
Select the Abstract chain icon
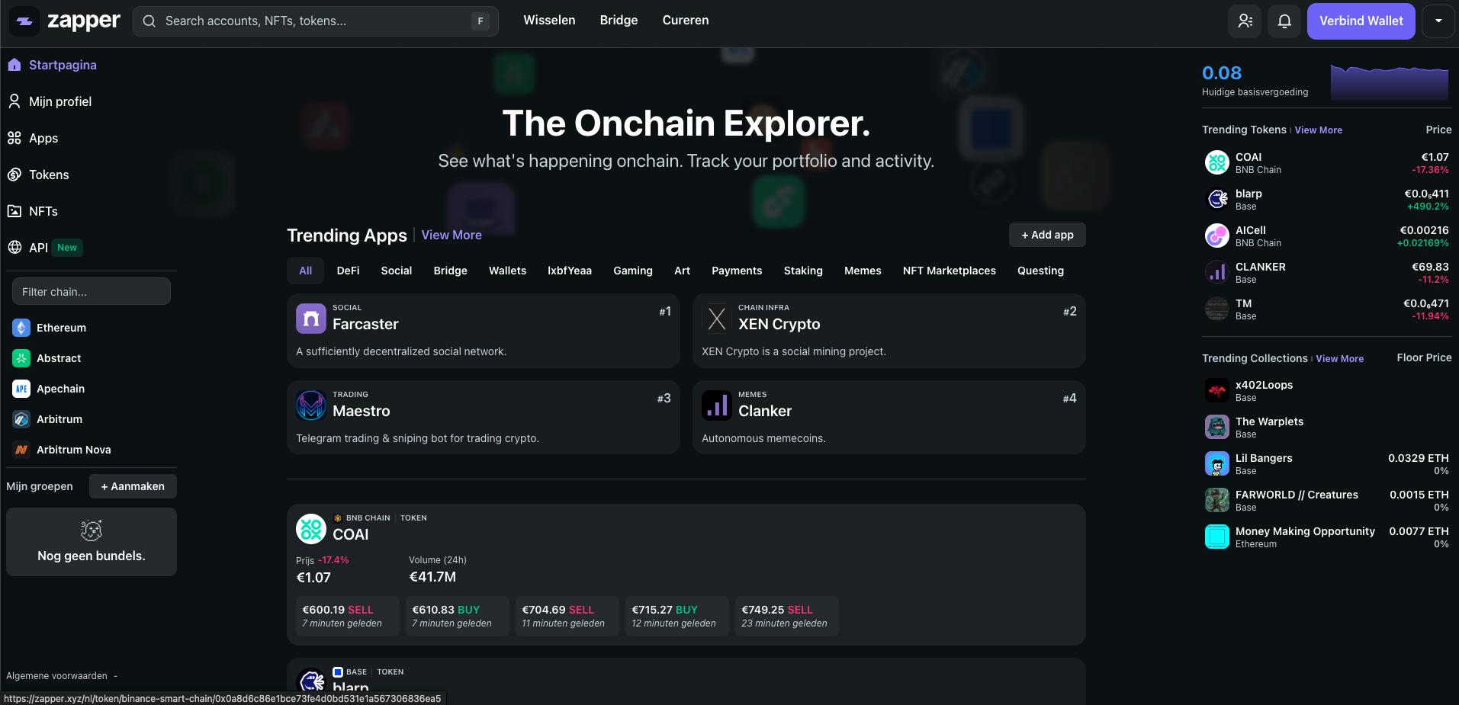[21, 358]
